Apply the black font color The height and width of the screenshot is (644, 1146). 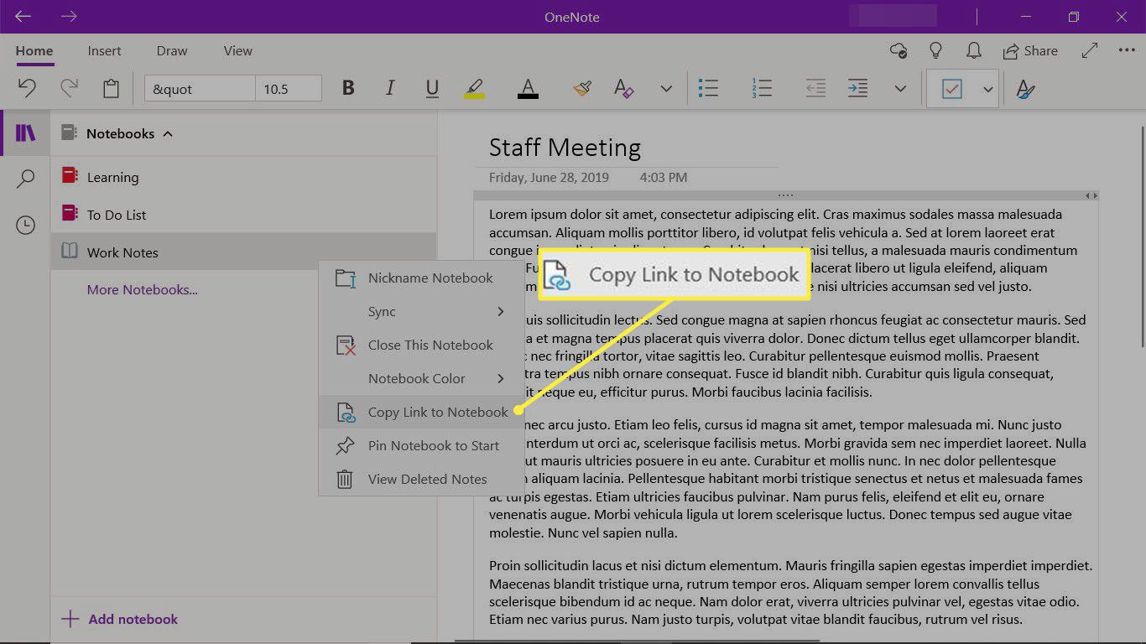(528, 88)
